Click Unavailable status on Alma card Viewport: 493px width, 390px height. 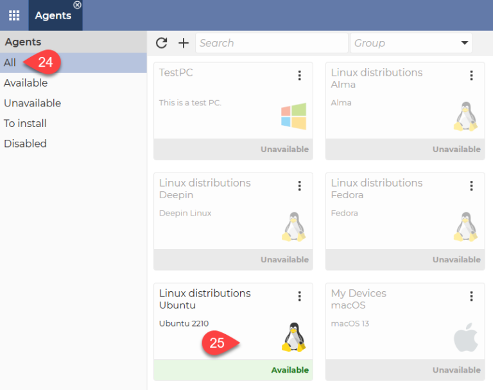(x=456, y=149)
